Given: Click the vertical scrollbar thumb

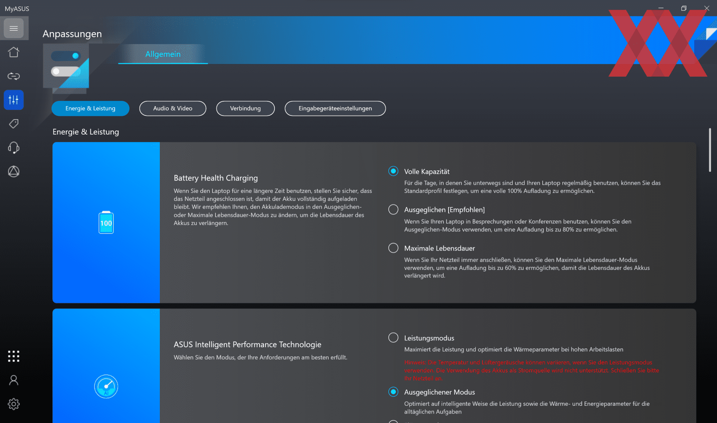Looking at the screenshot, I should (710, 150).
